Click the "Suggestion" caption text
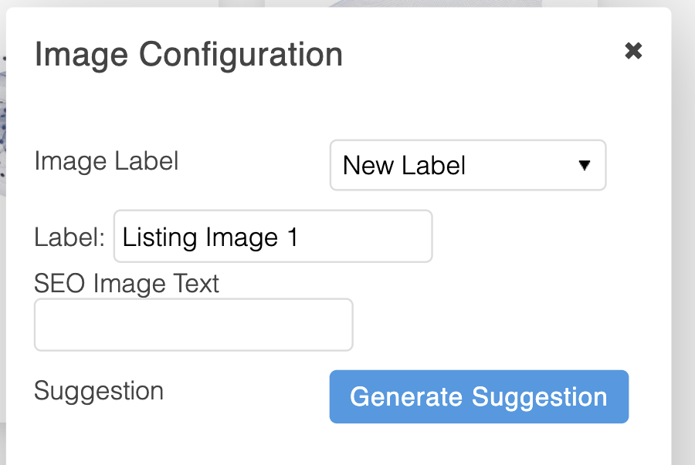This screenshot has height=465, width=695. (x=99, y=391)
